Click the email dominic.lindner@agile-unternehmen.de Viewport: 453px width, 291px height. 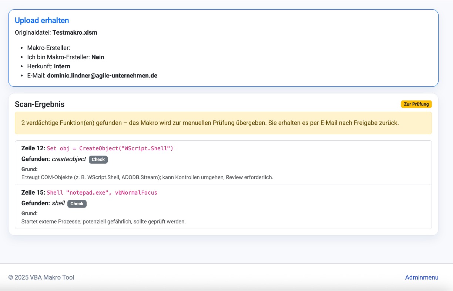(x=102, y=75)
